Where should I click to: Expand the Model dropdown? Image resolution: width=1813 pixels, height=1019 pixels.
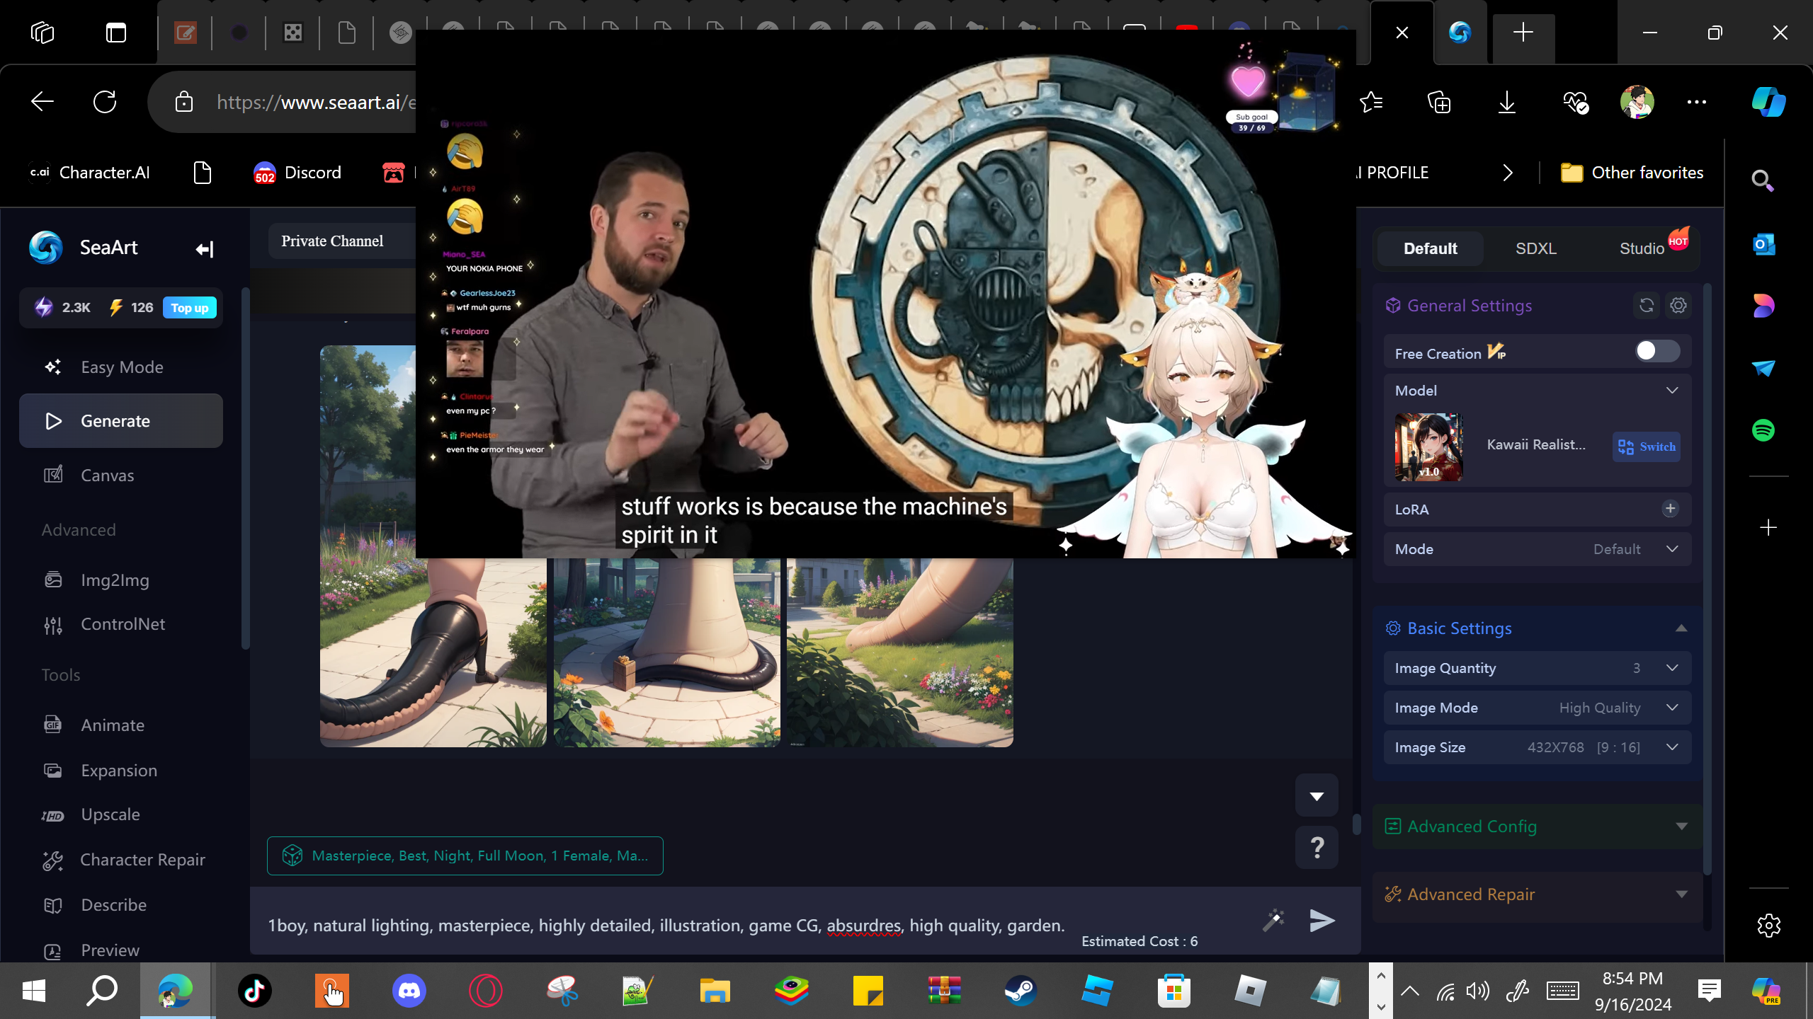[1672, 391]
